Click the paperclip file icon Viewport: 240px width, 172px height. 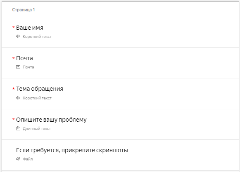click(18, 159)
